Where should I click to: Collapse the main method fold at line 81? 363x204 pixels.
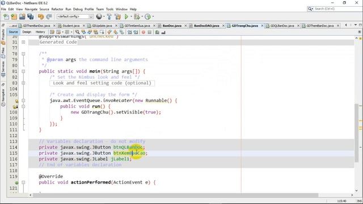(23, 71)
